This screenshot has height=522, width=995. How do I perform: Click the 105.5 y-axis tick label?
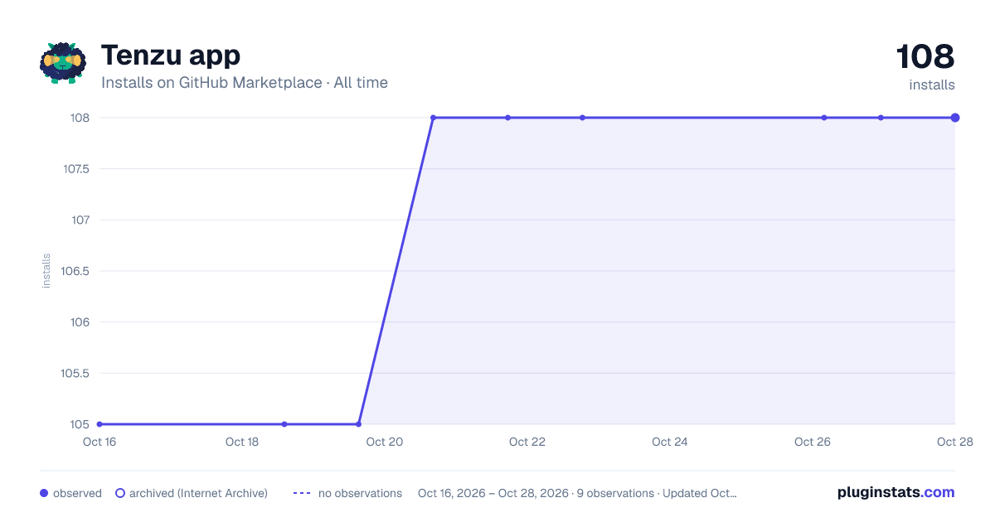pyautogui.click(x=76, y=373)
